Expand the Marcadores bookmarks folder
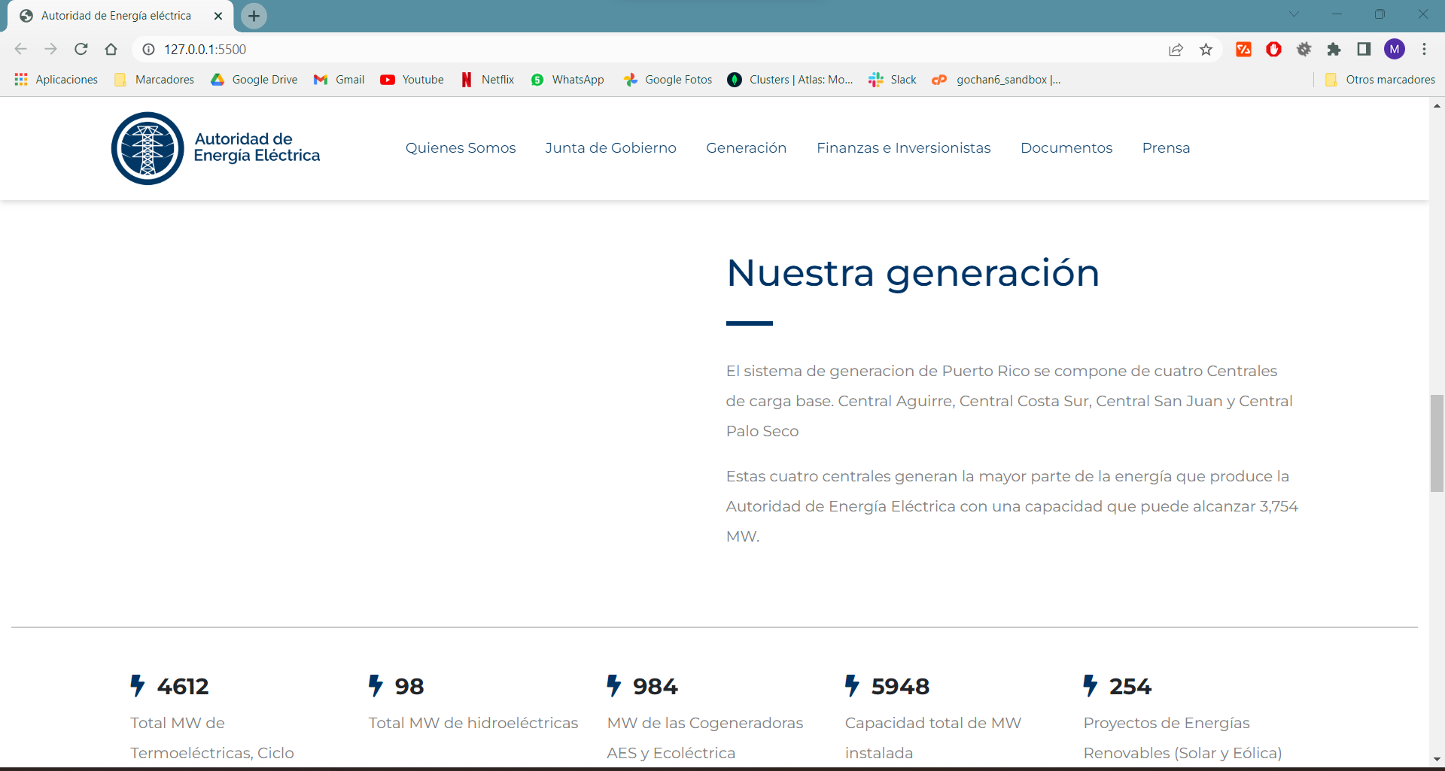The width and height of the screenshot is (1445, 771). click(x=154, y=80)
